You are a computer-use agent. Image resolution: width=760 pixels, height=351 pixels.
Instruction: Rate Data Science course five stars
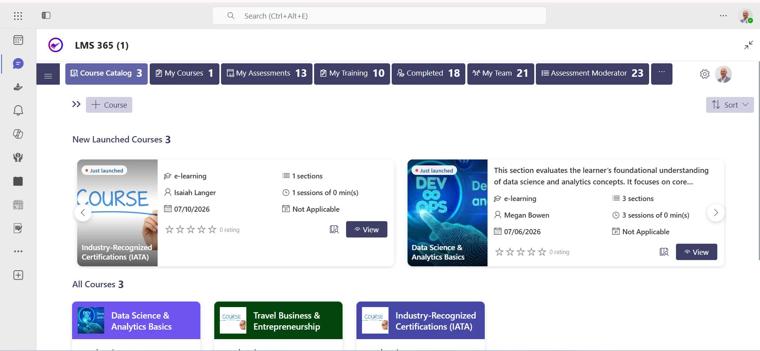542,252
